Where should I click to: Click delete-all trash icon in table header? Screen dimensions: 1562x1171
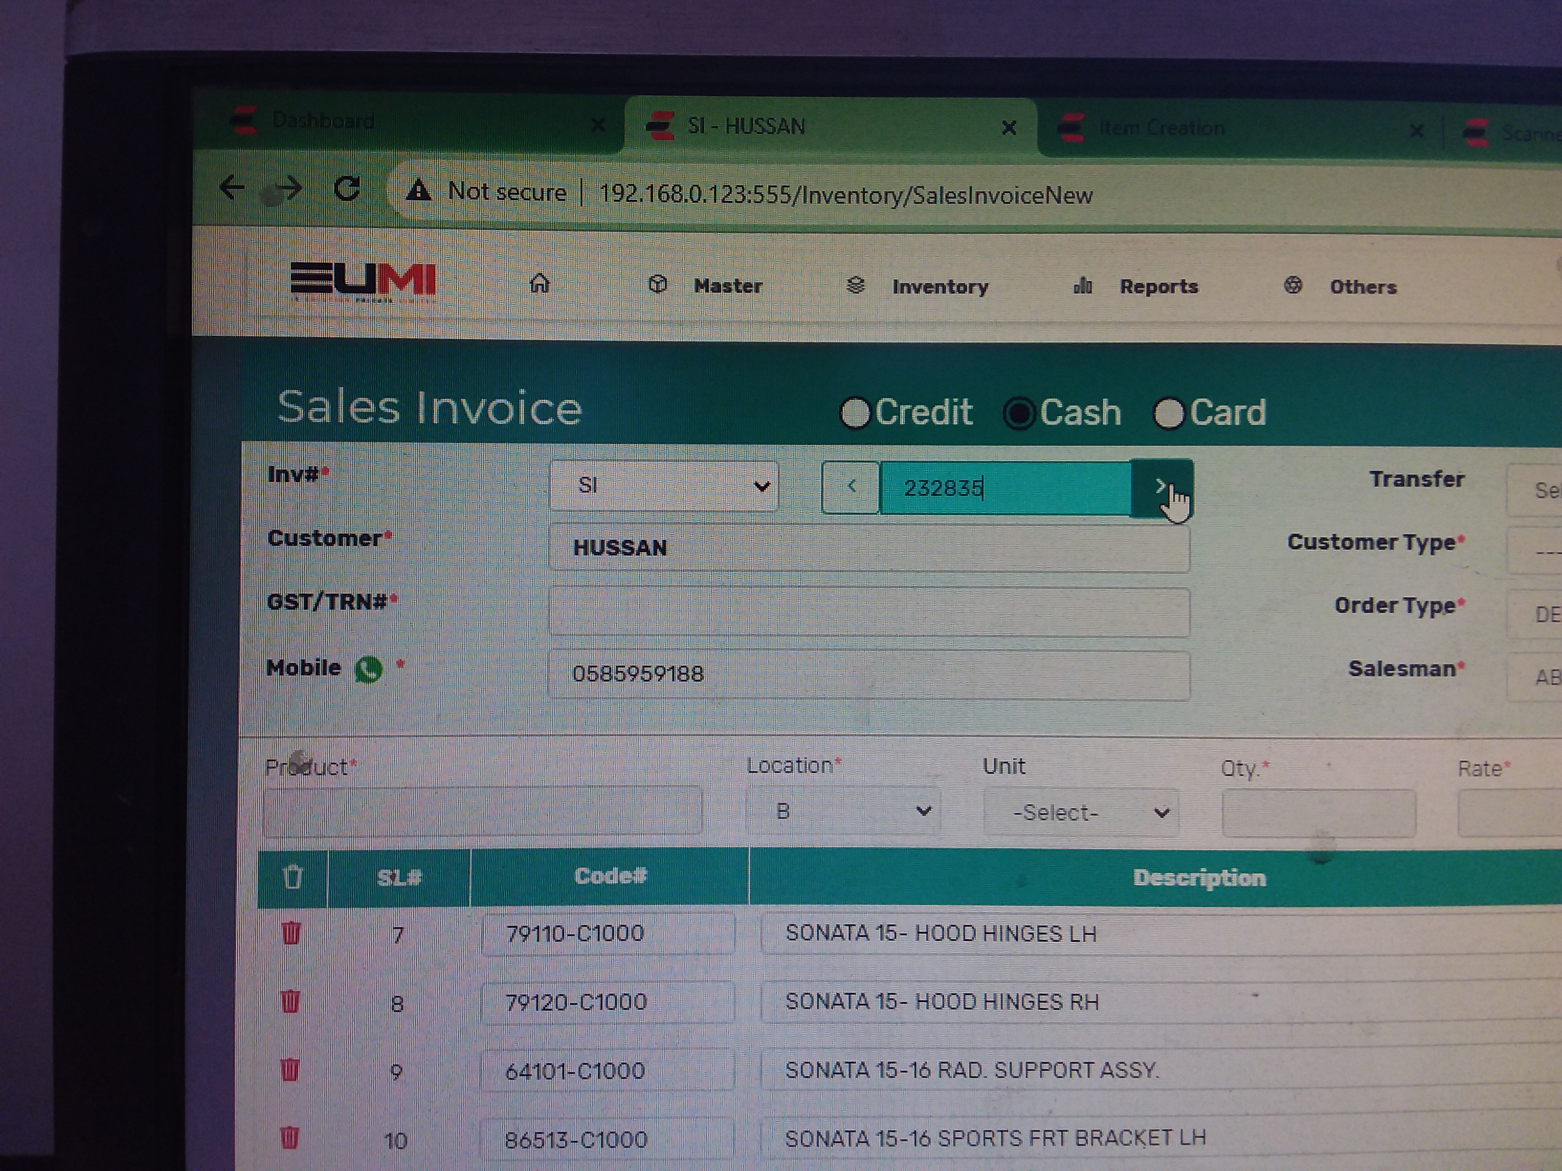[292, 877]
